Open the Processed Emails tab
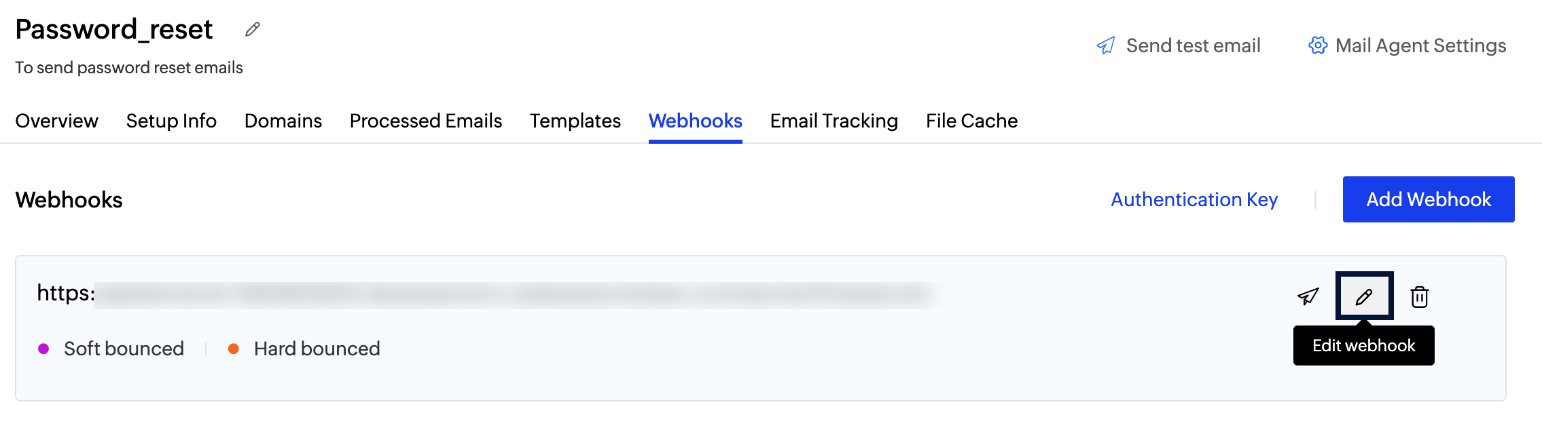Image resolution: width=1542 pixels, height=434 pixels. click(426, 121)
